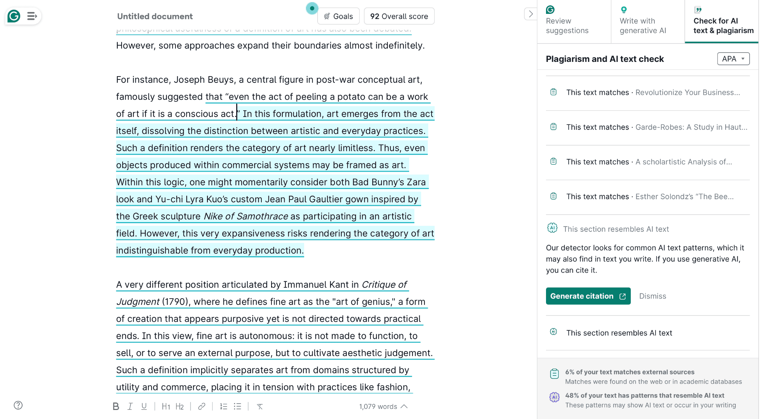The image size is (768, 419).
Task: Click clipboard icon beside Garde-Robes match
Action: [x=553, y=127]
